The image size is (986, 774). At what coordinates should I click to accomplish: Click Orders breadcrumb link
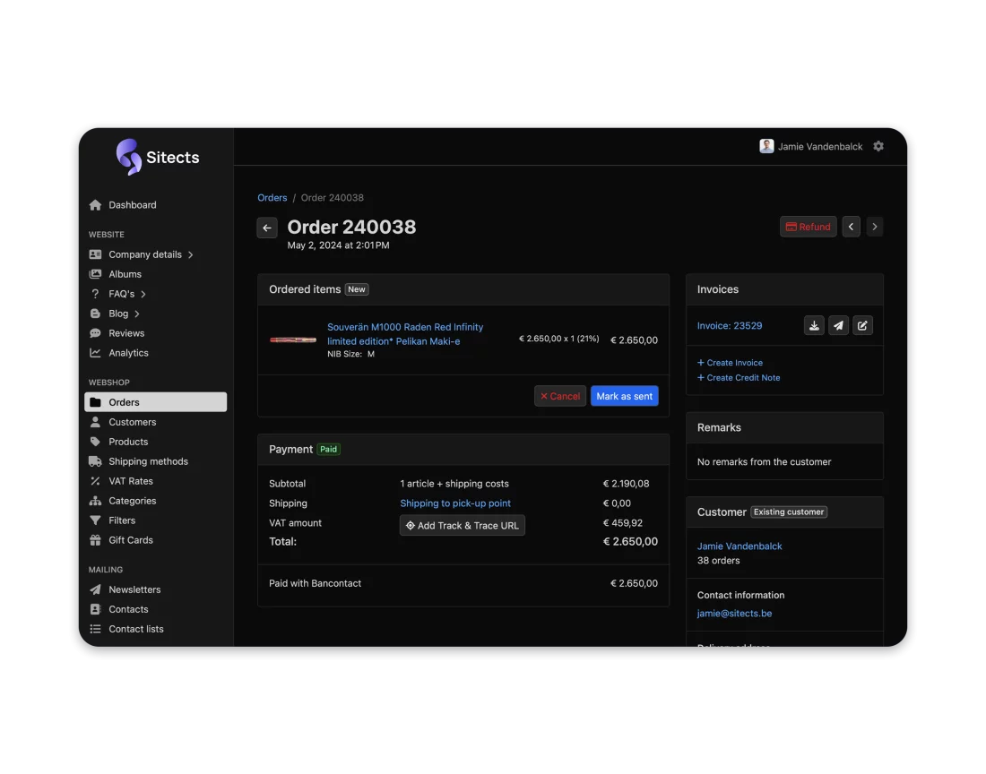tap(272, 197)
